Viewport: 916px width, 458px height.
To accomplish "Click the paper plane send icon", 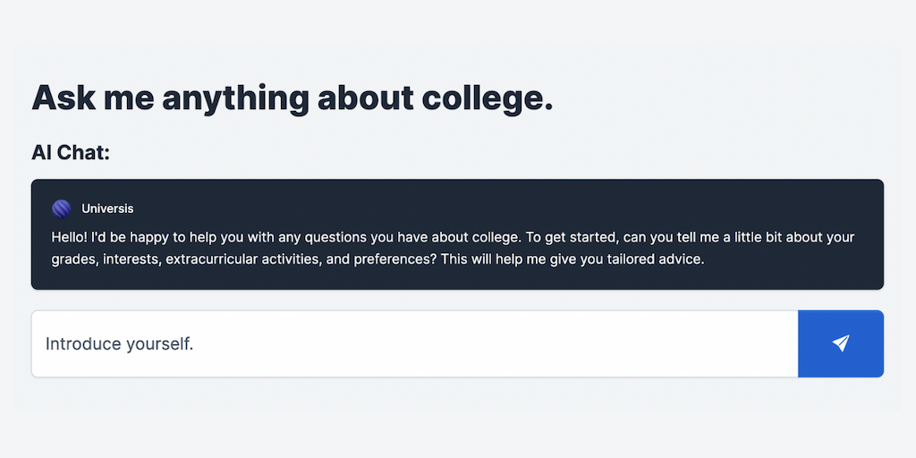I will tap(840, 343).
